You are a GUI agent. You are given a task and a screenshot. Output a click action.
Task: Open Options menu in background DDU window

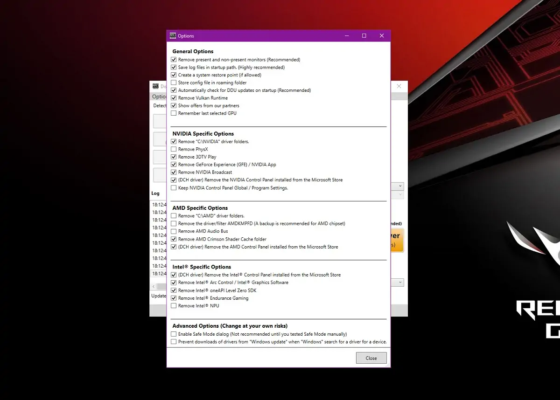click(x=159, y=97)
